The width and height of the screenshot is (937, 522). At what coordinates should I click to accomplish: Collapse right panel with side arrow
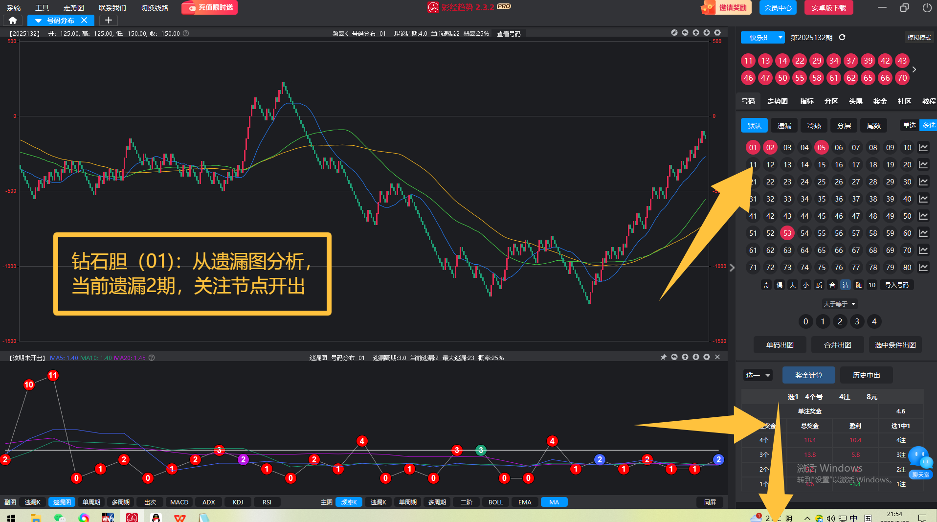tap(732, 268)
